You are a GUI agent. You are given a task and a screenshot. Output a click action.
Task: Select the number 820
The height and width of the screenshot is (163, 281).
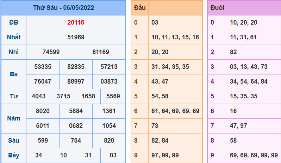[x=109, y=141]
